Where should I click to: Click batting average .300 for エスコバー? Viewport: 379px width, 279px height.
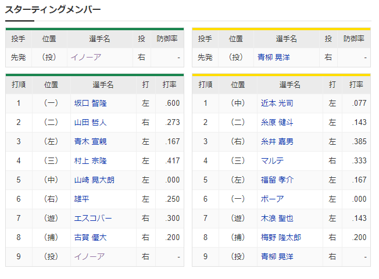pos(173,218)
